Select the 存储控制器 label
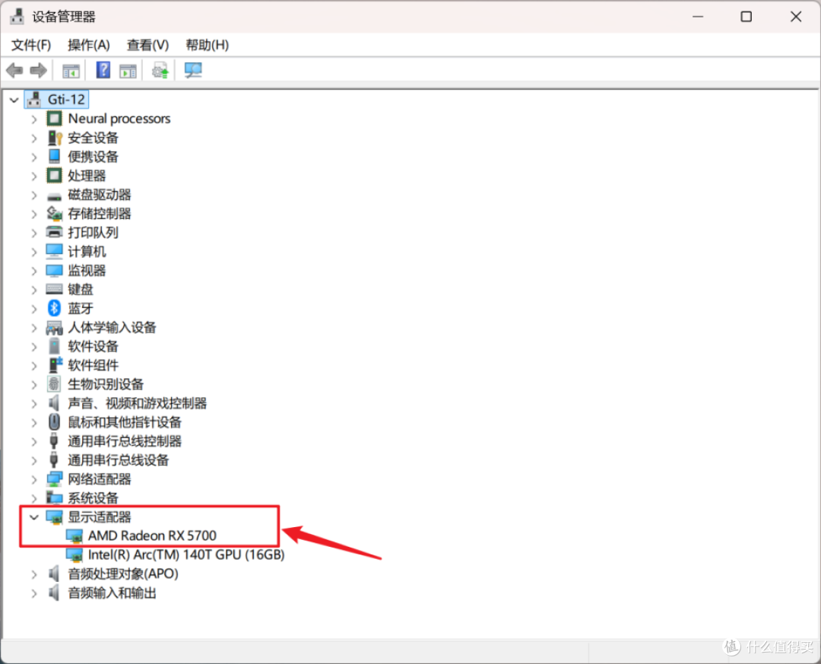This screenshot has width=821, height=664. [99, 213]
